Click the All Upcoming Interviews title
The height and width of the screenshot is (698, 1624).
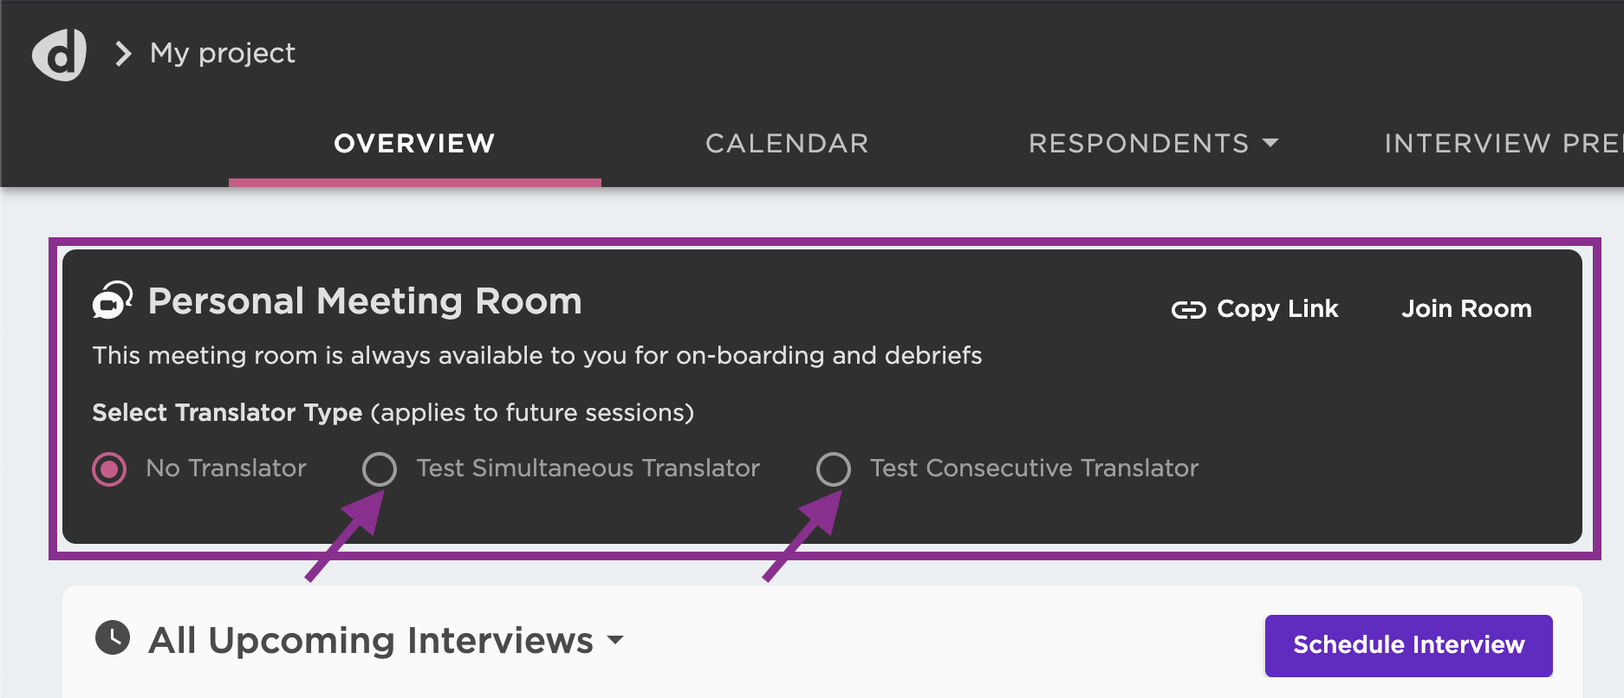point(371,641)
